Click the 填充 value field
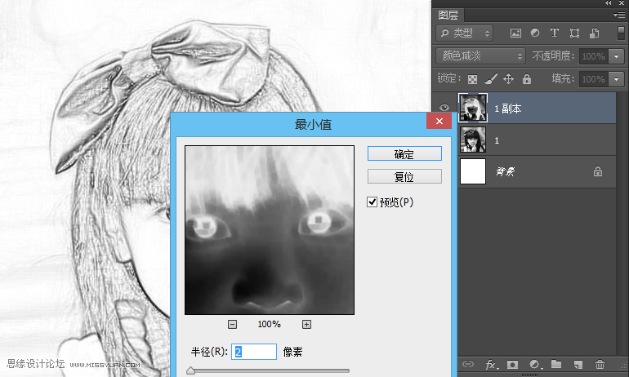629x377 pixels. pyautogui.click(x=594, y=79)
